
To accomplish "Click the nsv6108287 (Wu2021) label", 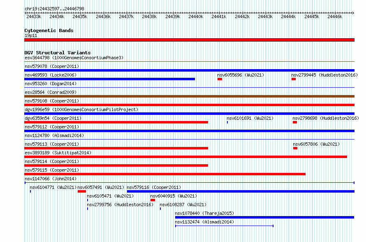I will (x=183, y=205).
